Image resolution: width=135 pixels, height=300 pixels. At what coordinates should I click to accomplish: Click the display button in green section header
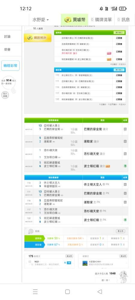[119, 33]
